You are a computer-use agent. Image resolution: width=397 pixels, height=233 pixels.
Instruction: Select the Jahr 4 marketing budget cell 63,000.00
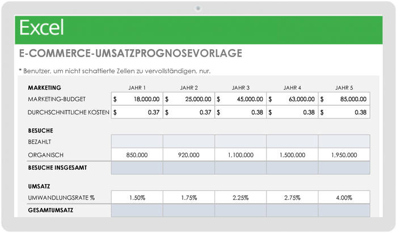[292, 99]
